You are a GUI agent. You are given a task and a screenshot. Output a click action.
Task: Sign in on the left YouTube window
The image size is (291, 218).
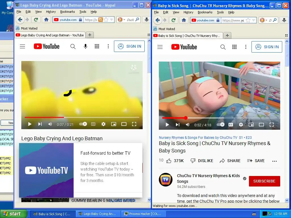pos(129,46)
